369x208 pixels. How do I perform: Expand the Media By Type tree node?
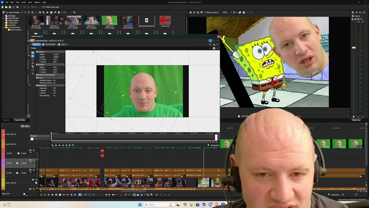point(3,18)
